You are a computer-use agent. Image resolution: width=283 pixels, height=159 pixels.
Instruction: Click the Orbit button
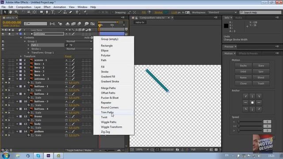[x=243, y=72]
